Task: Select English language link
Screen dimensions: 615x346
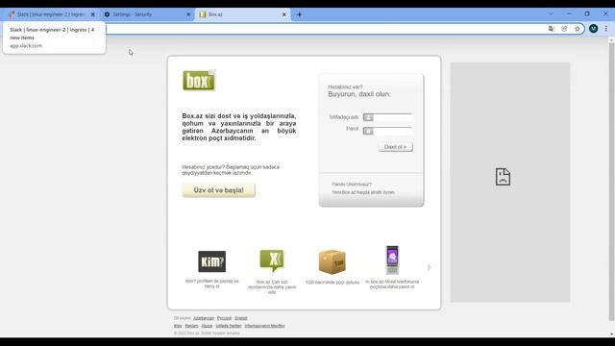Action: tap(241, 318)
